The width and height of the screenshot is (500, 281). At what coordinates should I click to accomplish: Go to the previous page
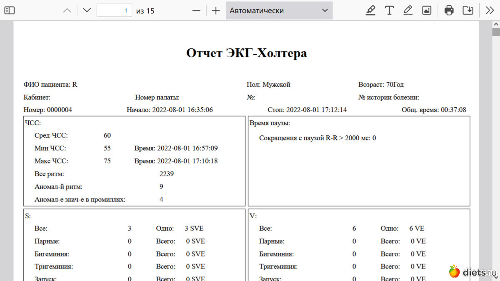click(67, 10)
